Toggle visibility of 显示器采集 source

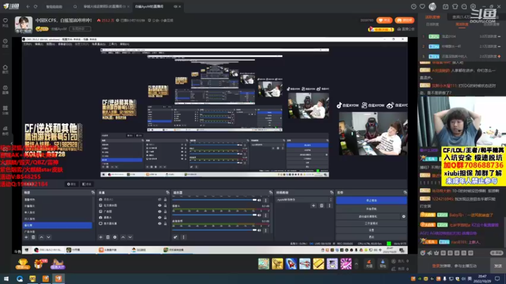coord(159,223)
